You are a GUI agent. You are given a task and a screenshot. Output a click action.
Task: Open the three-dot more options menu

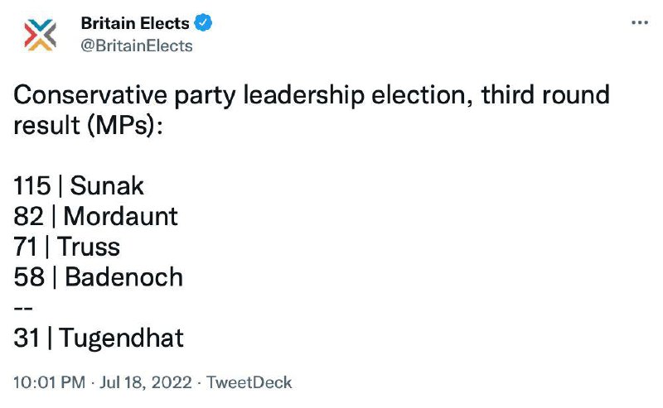click(639, 23)
